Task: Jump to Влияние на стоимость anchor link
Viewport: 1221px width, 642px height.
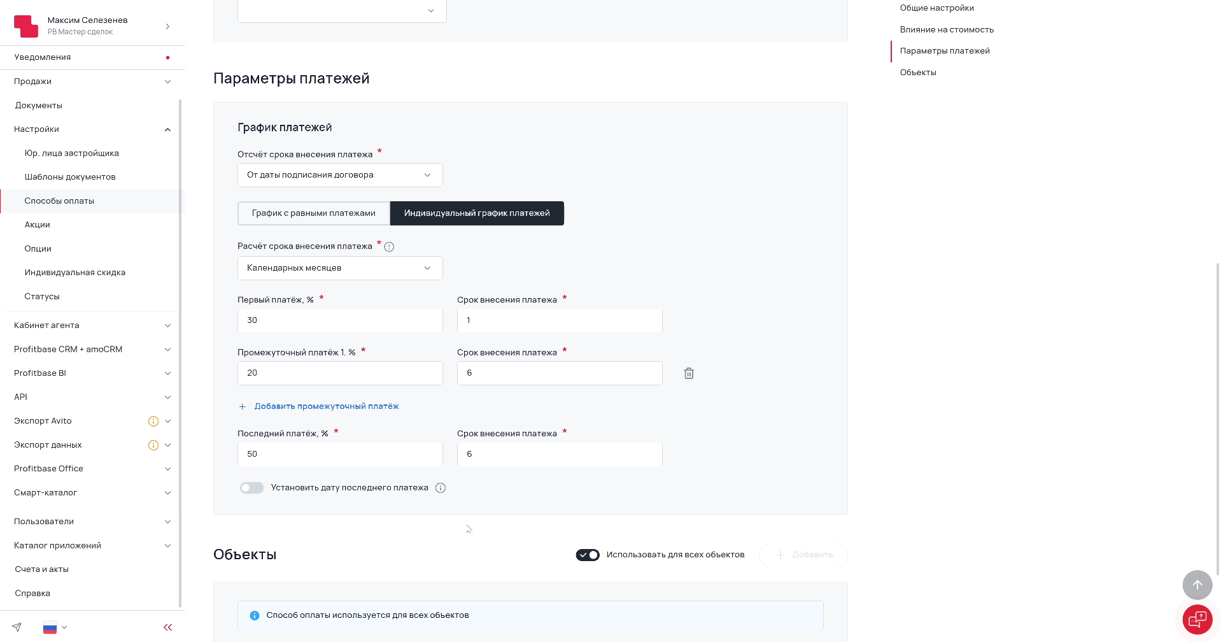Action: tap(947, 30)
